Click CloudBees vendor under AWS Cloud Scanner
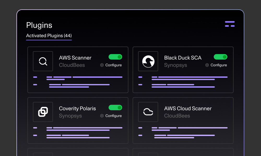The width and height of the screenshot is (261, 156). [x=177, y=116]
